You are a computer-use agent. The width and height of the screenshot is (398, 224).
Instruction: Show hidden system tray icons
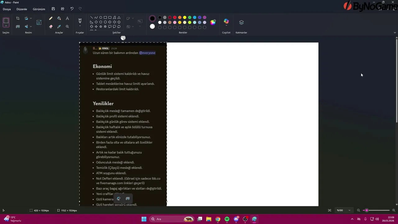point(352,219)
